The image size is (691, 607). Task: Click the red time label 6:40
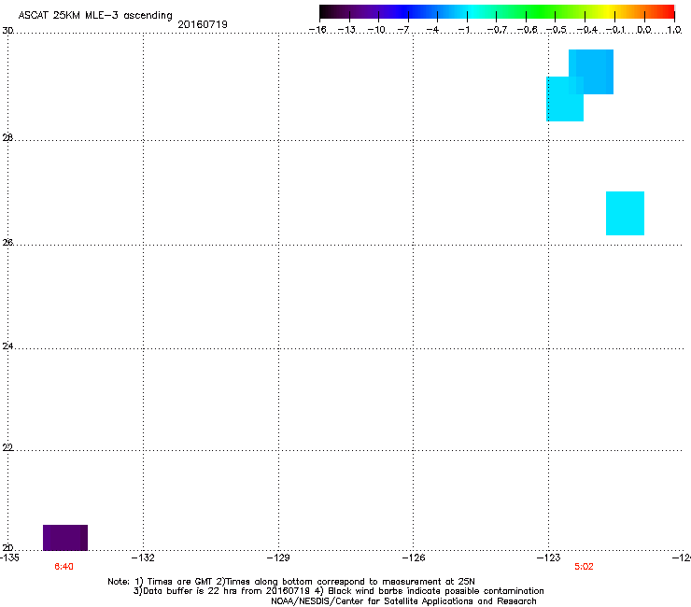tap(63, 567)
